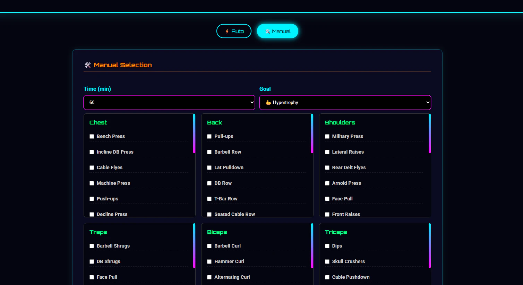Check the Bench Press checkbox

[92, 137]
